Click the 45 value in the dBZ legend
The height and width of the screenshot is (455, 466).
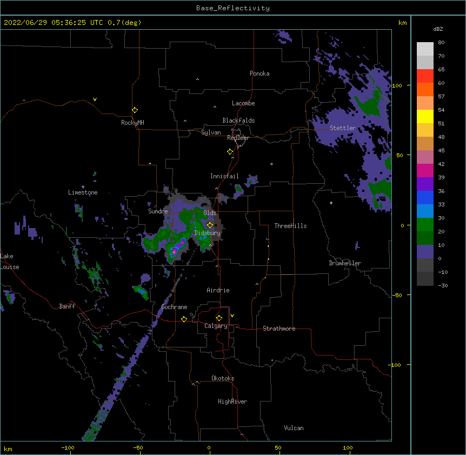441,151
